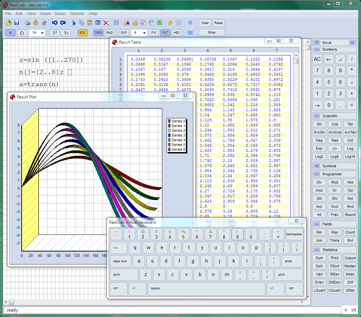The width and height of the screenshot is (361, 317).
Task: Expand the Symbols section
Action: [x=317, y=166]
